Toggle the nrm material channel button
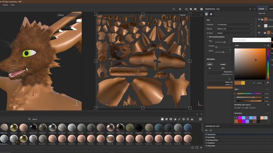 (223, 68)
